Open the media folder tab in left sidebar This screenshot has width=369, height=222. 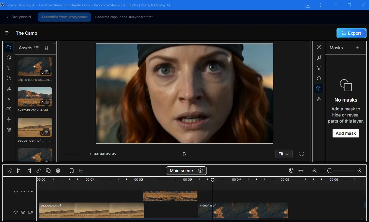(9, 47)
